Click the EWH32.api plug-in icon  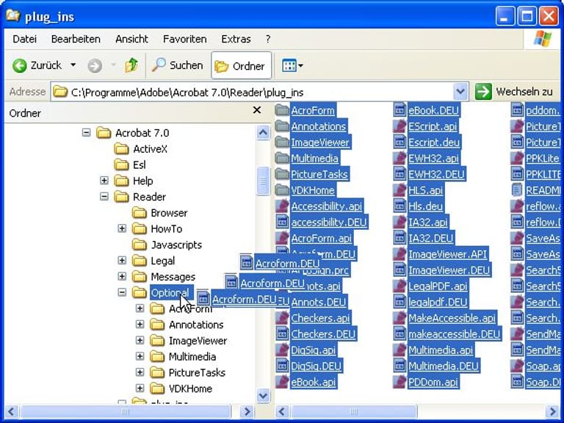pyautogui.click(x=399, y=158)
